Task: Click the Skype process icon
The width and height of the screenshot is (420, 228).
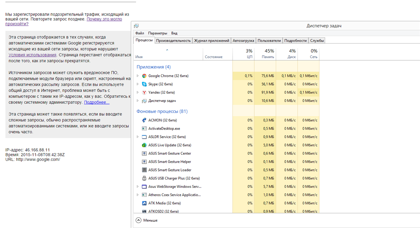Action: (x=144, y=84)
